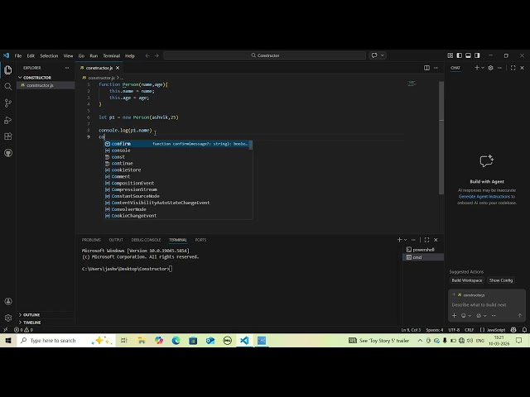Open the Terminal menu

(112, 55)
